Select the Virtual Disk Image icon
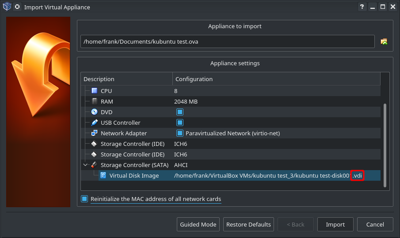The width and height of the screenshot is (400, 238). (103, 175)
